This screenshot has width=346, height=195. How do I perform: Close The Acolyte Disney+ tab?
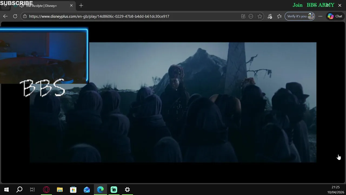point(71,5)
